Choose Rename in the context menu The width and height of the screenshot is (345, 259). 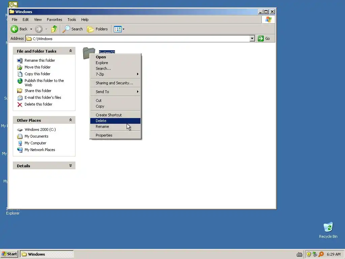click(x=115, y=126)
